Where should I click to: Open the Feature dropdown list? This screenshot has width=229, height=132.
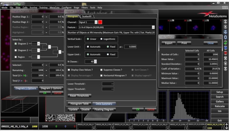coord(153,27)
